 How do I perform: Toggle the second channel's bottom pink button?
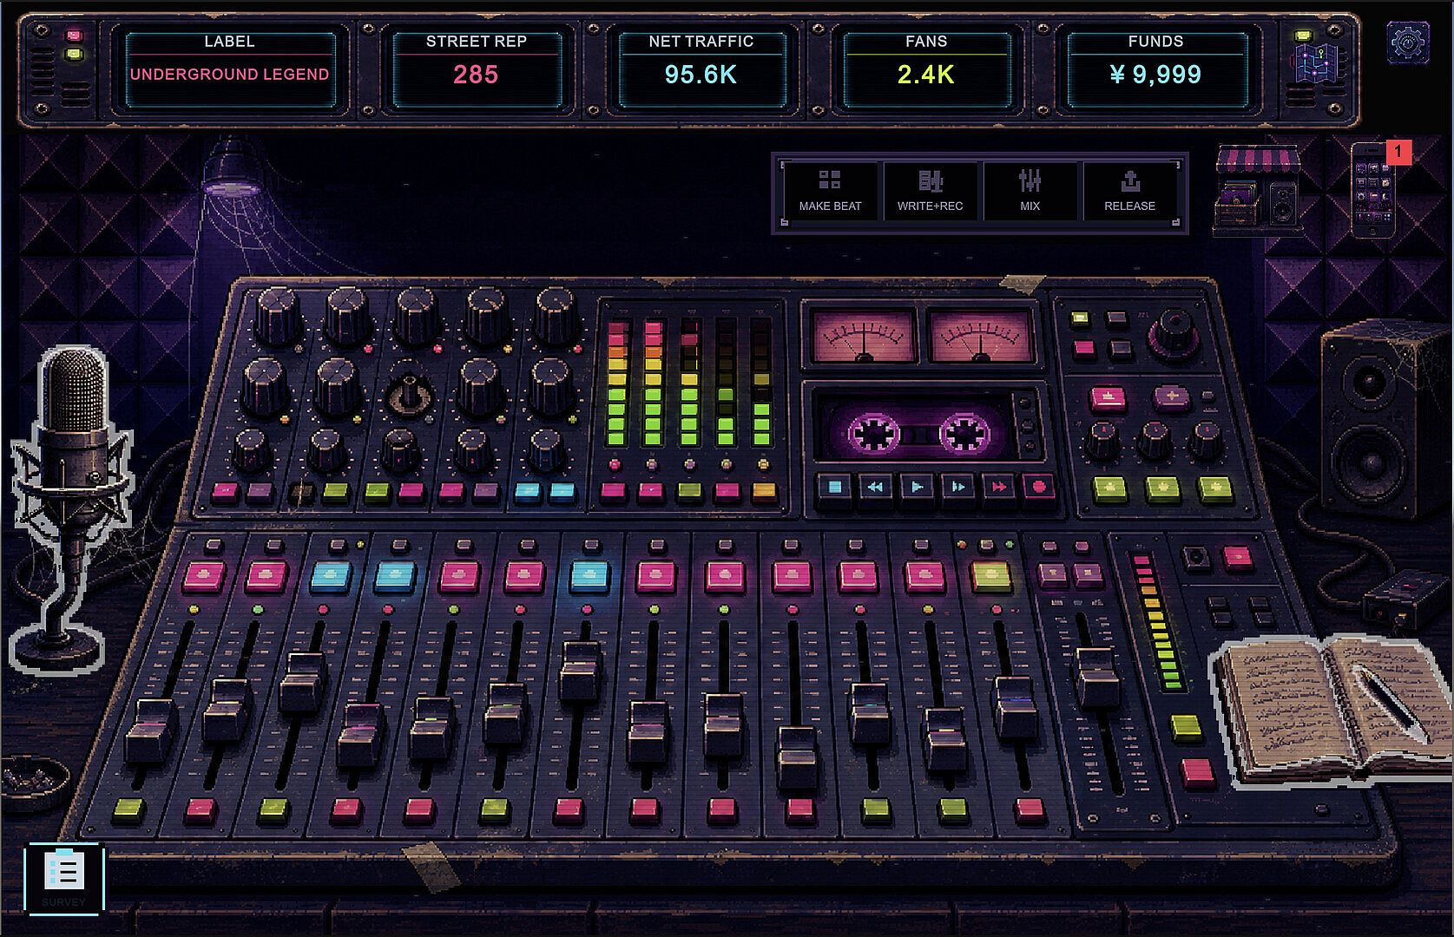point(201,810)
